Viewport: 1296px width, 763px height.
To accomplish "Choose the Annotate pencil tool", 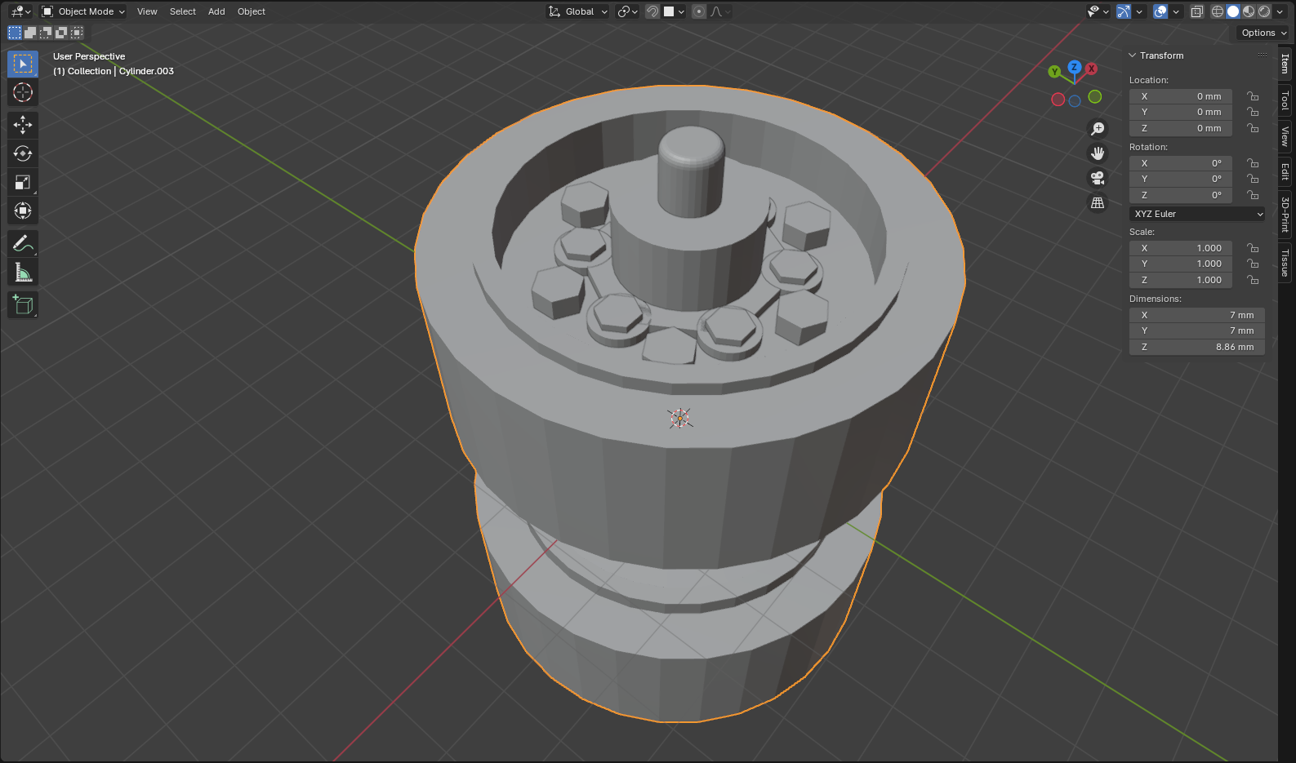I will (23, 243).
